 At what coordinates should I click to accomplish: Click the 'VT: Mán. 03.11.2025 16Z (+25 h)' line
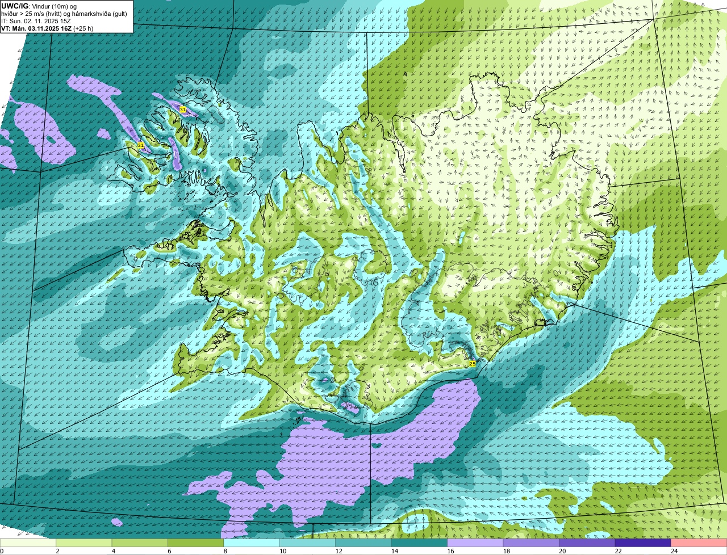point(48,28)
